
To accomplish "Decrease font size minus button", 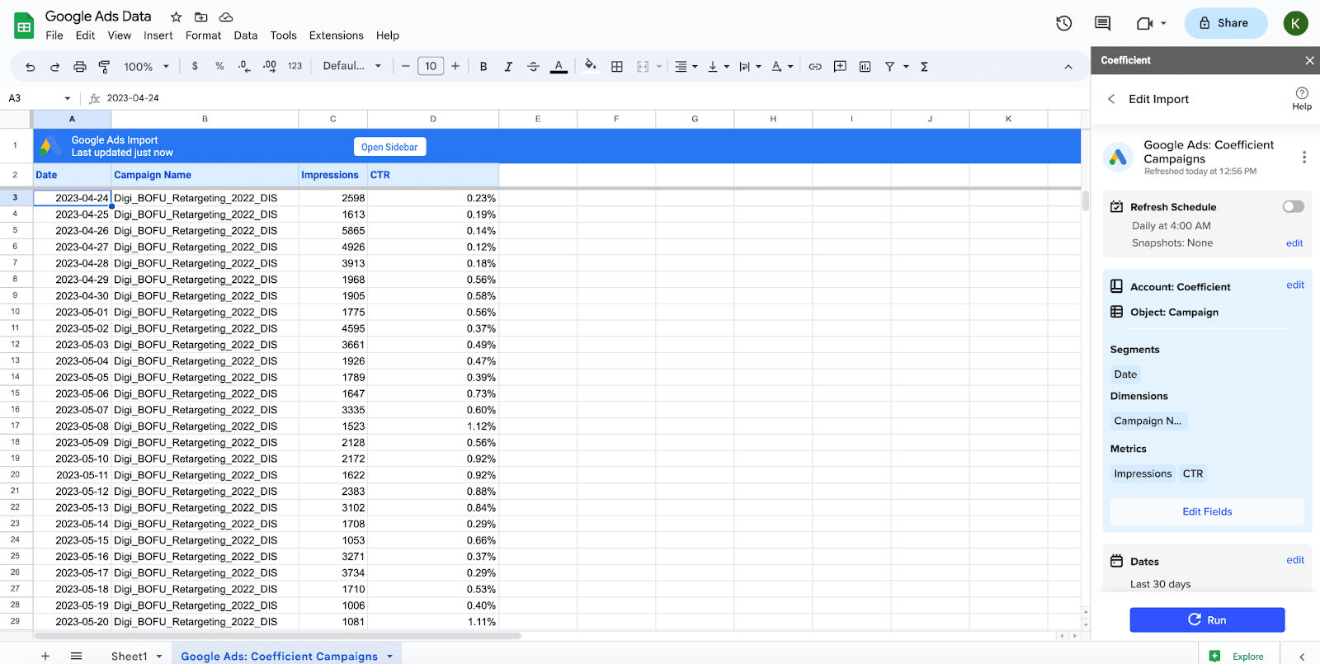I will [x=405, y=66].
